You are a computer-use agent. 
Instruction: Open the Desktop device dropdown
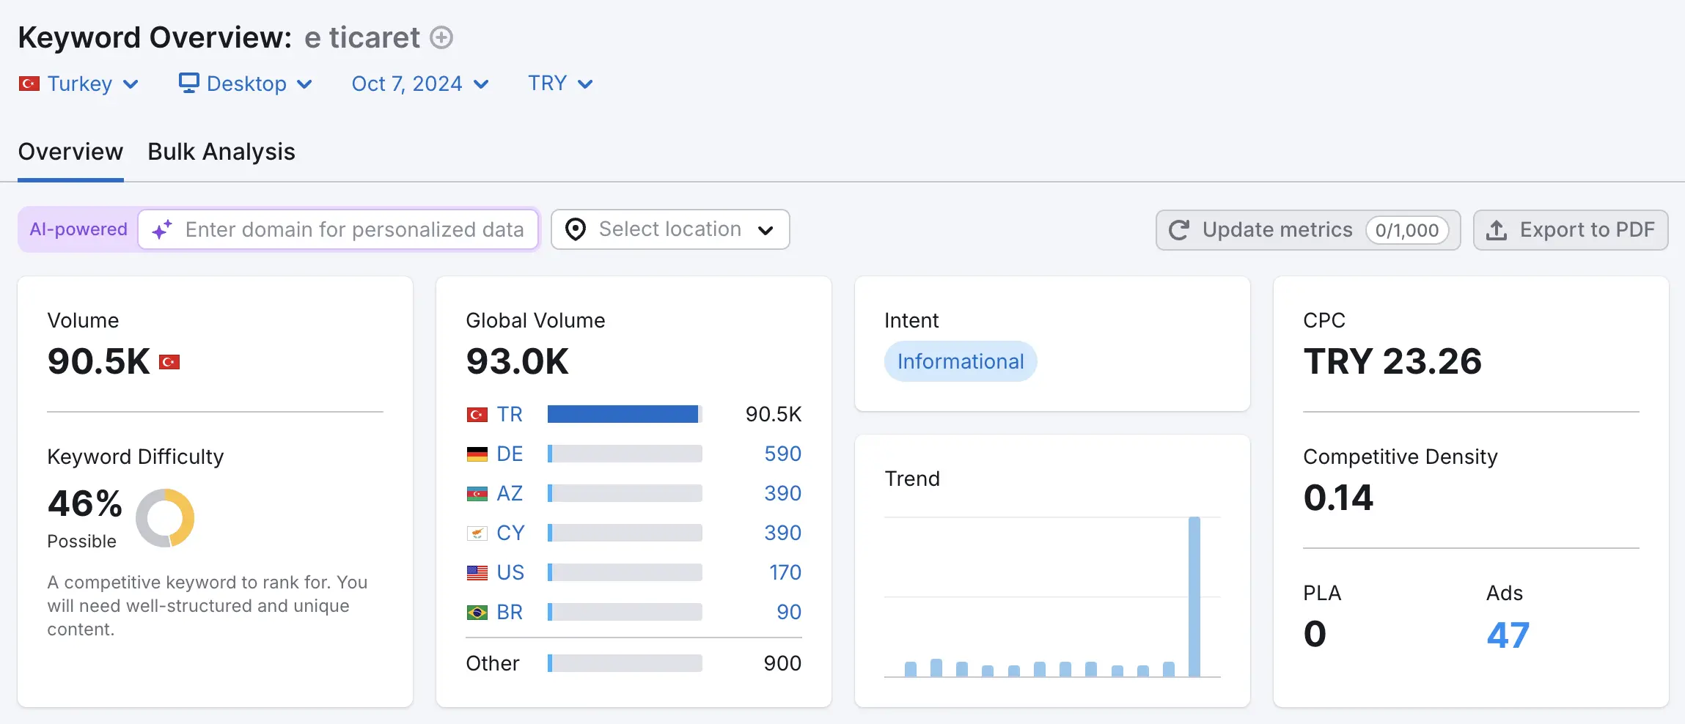pos(246,84)
